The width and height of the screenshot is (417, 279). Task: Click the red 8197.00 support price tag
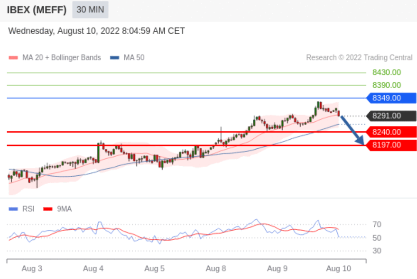391,145
